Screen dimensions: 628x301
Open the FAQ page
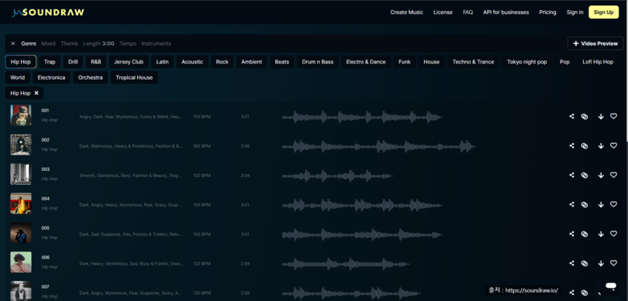468,12
